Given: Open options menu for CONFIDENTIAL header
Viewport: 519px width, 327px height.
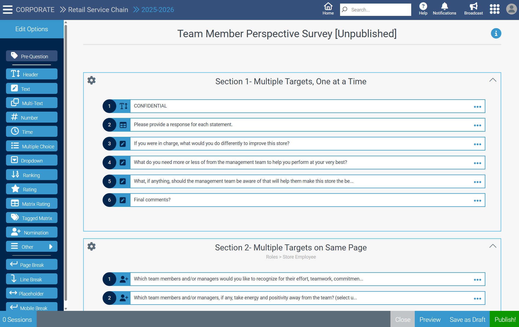Looking at the screenshot, I should (477, 107).
